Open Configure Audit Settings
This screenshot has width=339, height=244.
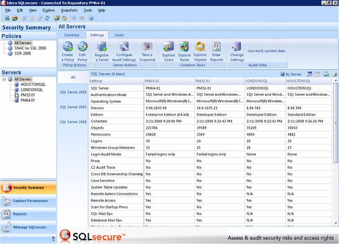point(124,52)
